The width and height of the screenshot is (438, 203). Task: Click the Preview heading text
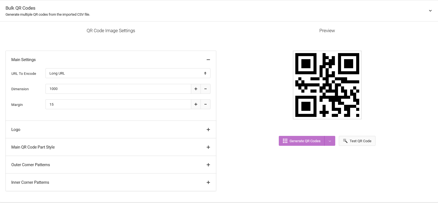click(x=327, y=31)
